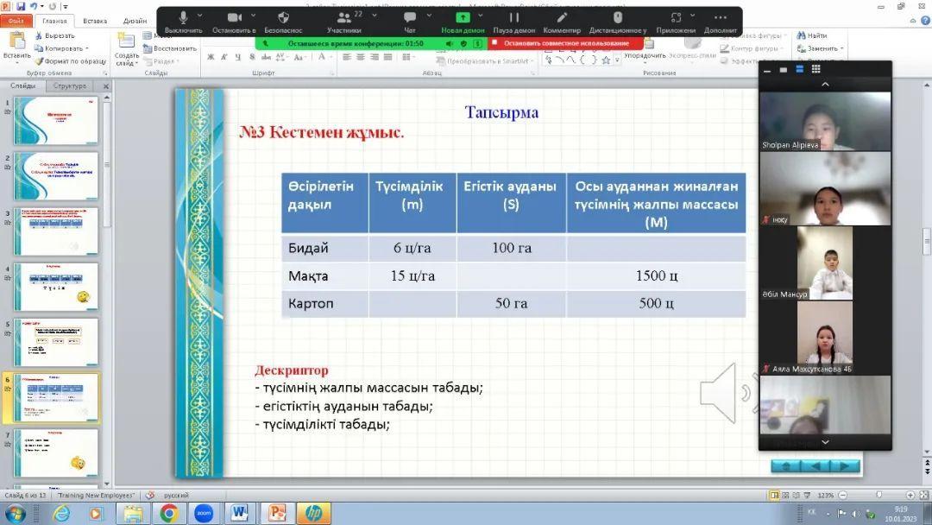Viewport: 932px width, 525px height.
Task: Switch to Слайды pane tab
Action: [x=23, y=86]
